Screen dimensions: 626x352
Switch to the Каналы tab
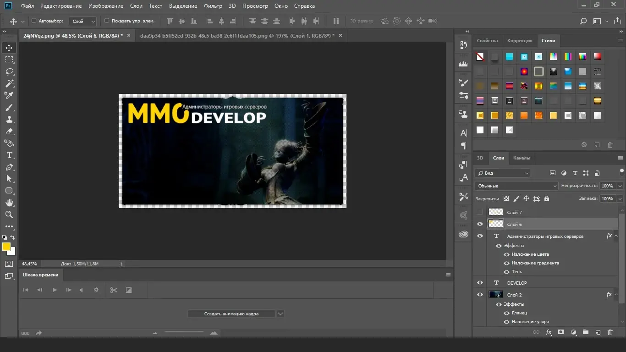(x=522, y=158)
